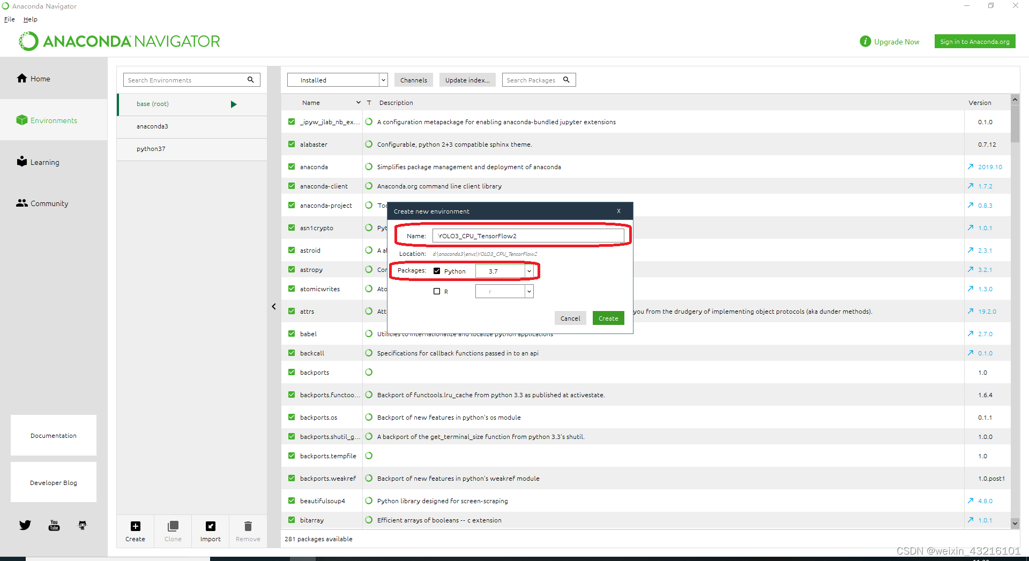
Task: Click Cancel in the new environment dialog
Action: click(570, 318)
